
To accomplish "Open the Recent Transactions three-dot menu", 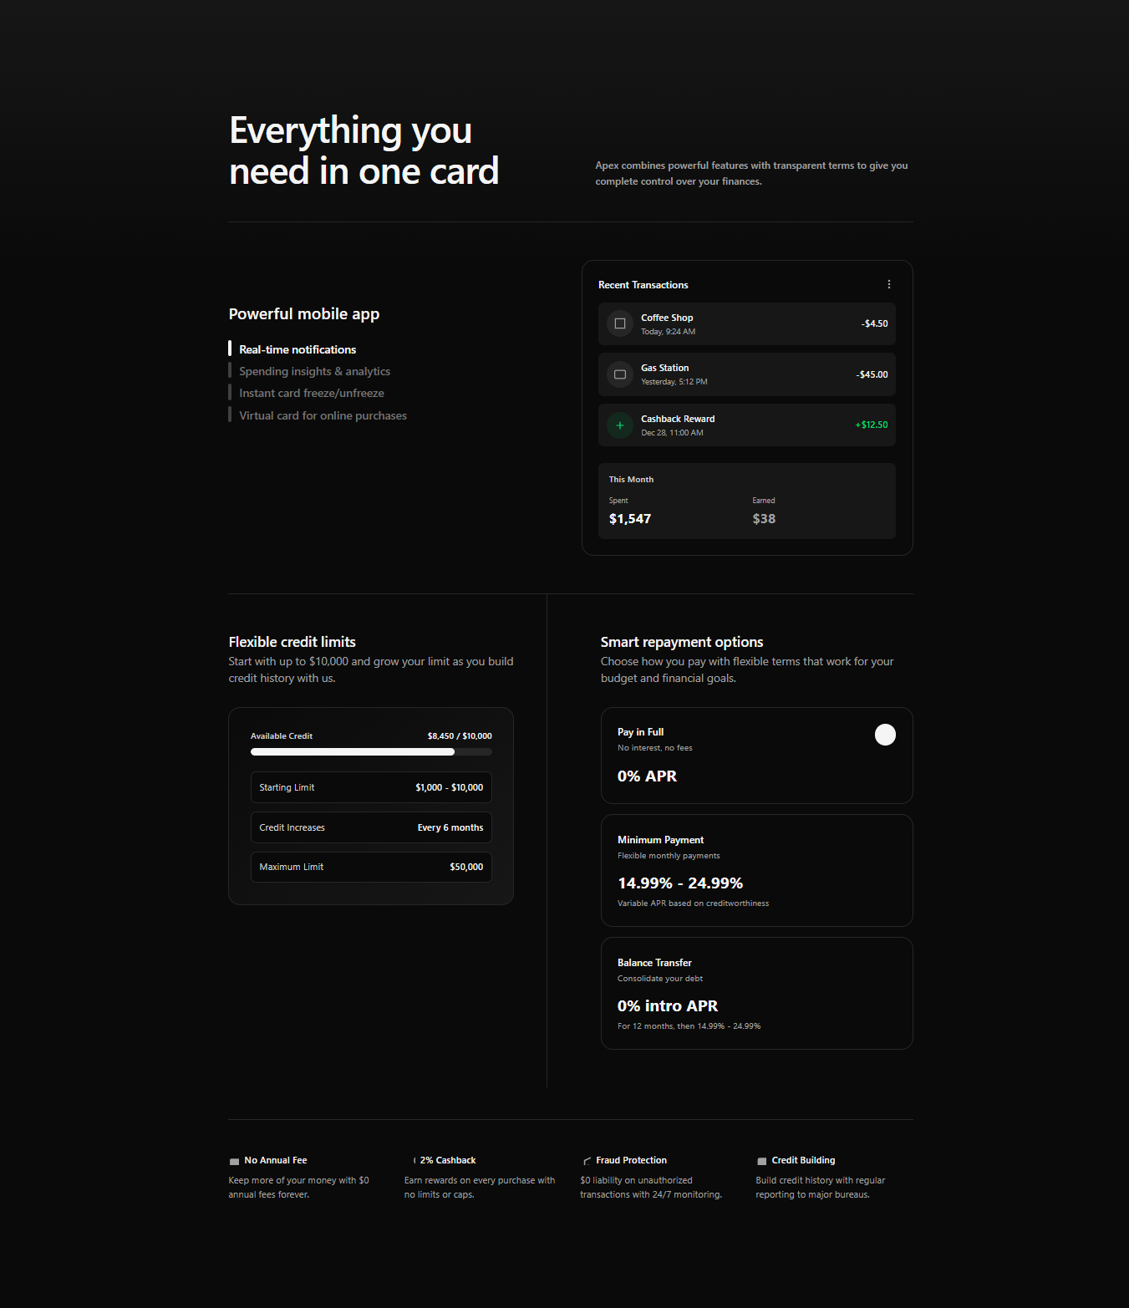I will click(x=888, y=285).
